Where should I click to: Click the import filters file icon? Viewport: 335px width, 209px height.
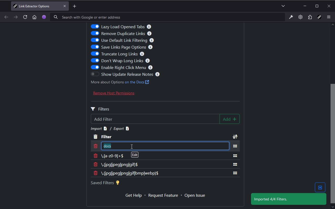(106, 129)
